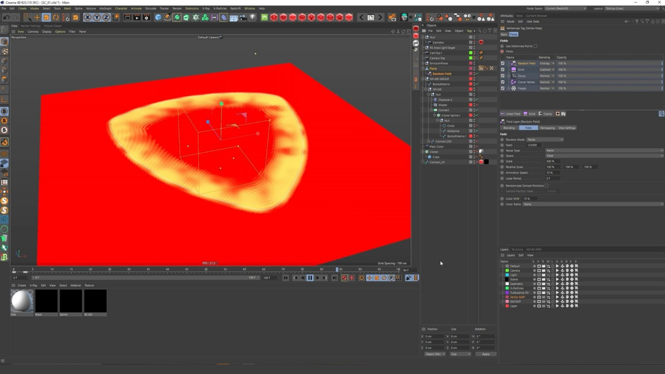Select the Rotate tool icon

click(56, 17)
